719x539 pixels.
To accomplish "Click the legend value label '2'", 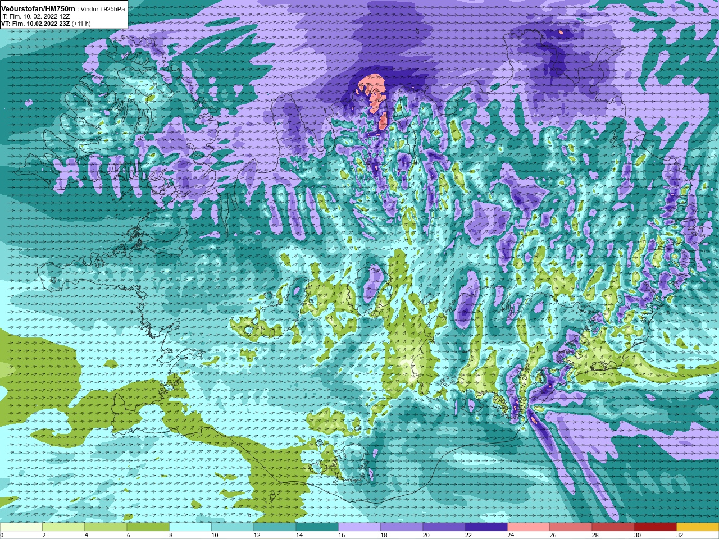I will [x=44, y=535].
